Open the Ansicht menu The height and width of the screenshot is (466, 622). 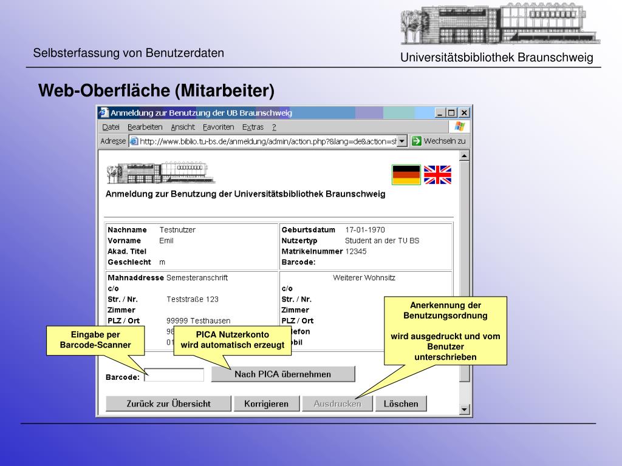tap(183, 127)
